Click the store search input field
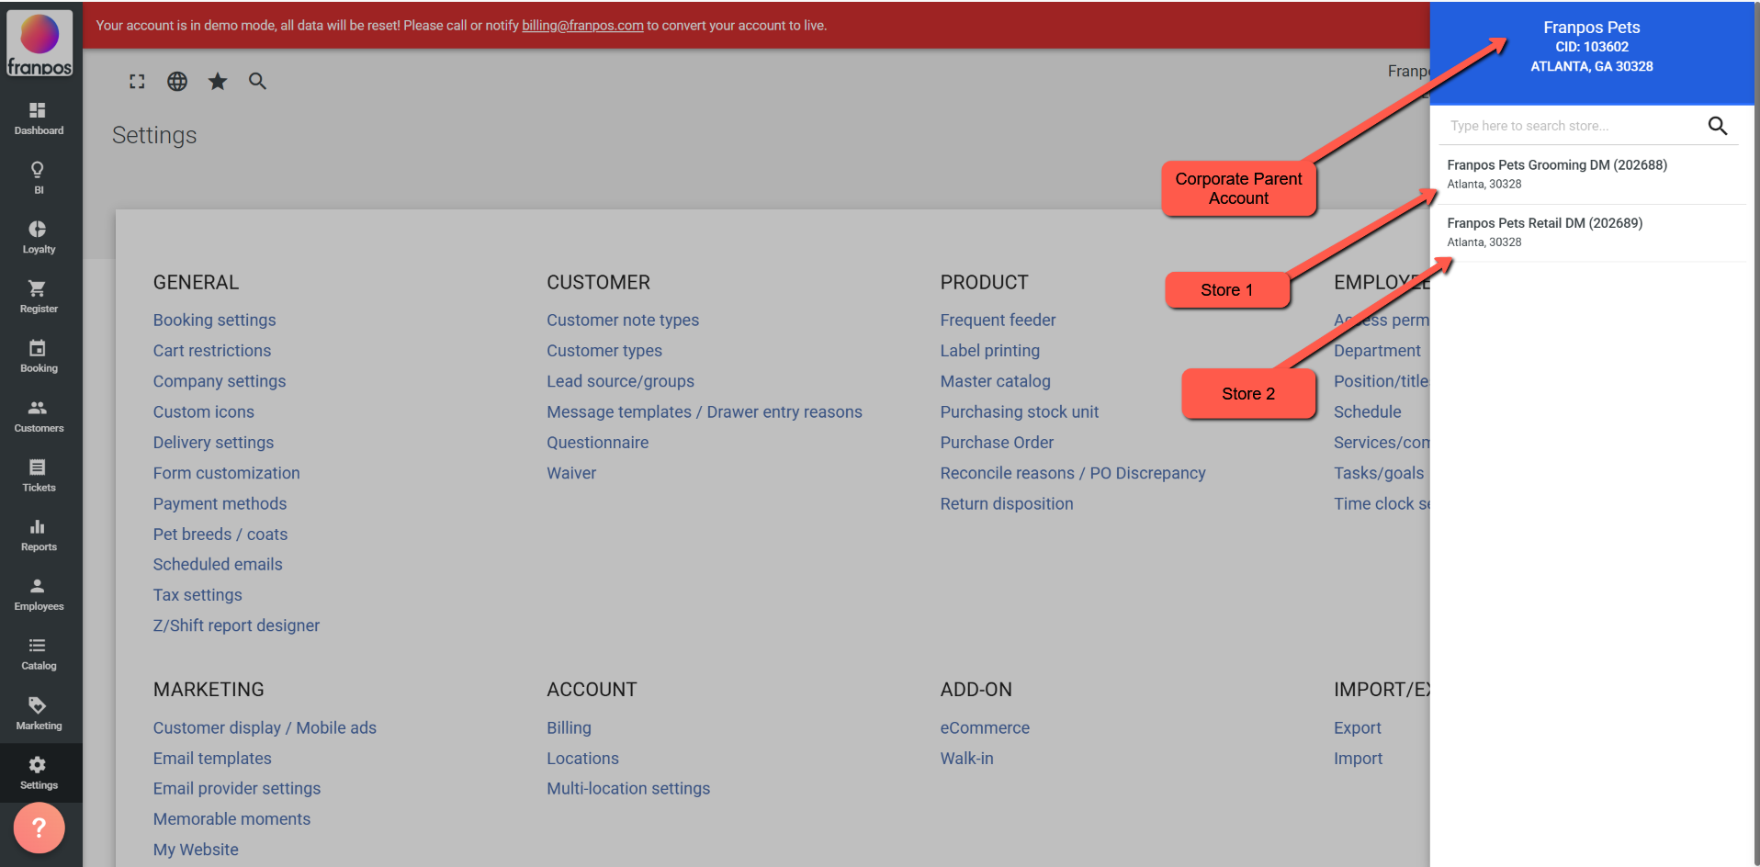 1573,126
